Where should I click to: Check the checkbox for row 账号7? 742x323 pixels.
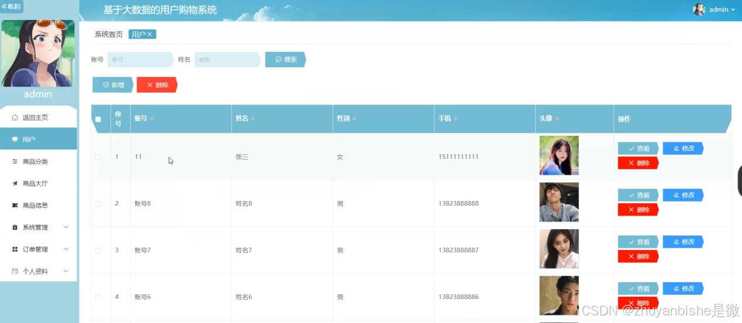coord(98,250)
